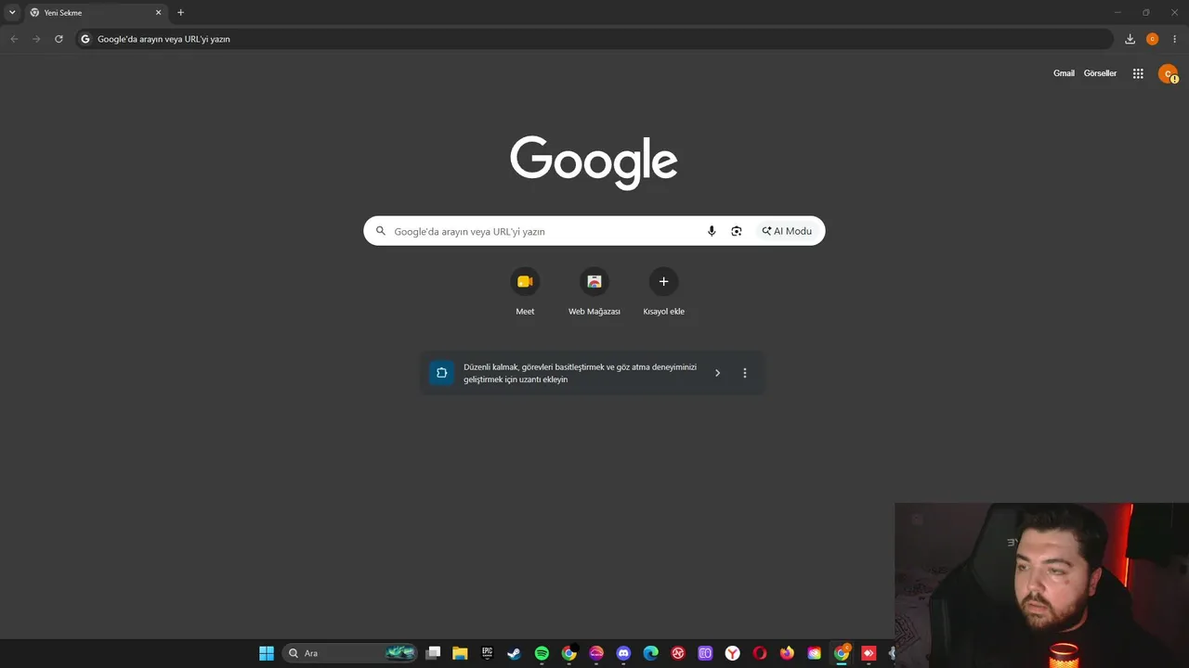
Task: Open the Görseller link
Action: [x=1100, y=73]
